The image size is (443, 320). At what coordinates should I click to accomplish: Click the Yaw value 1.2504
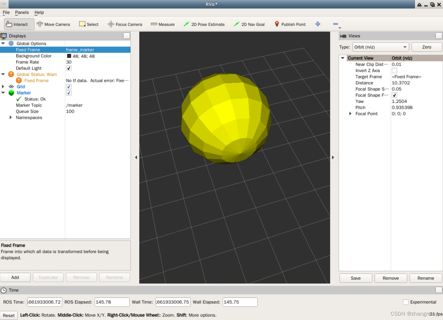399,101
